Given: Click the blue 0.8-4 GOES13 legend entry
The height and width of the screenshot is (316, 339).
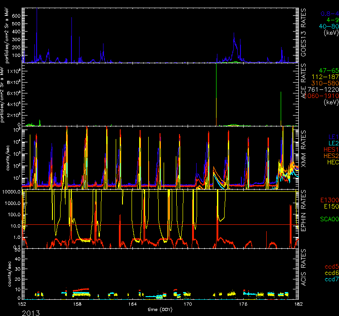Looking at the screenshot, I should coord(329,14).
